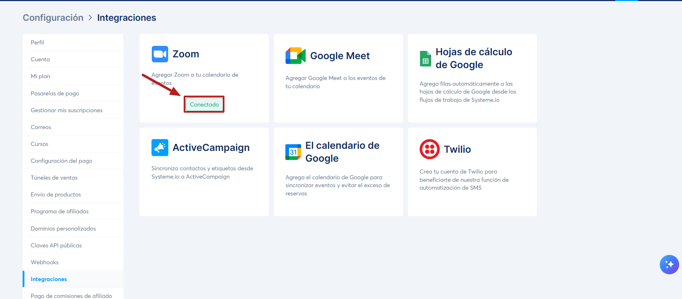Click the Conectado status button for Zoom
The height and width of the screenshot is (299, 682).
pyautogui.click(x=204, y=104)
